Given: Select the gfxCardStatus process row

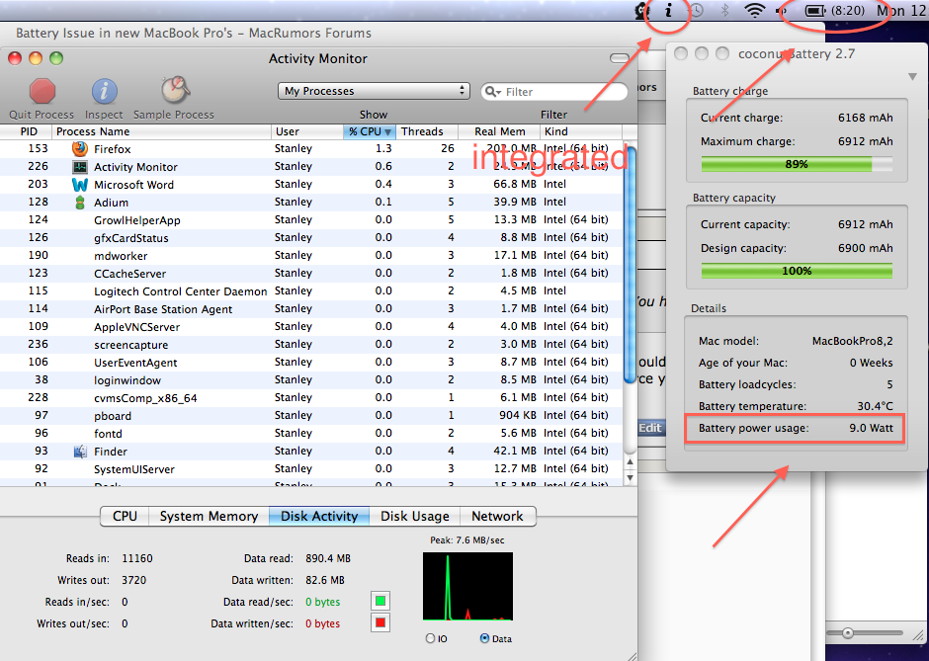Looking at the screenshot, I should 311,238.
